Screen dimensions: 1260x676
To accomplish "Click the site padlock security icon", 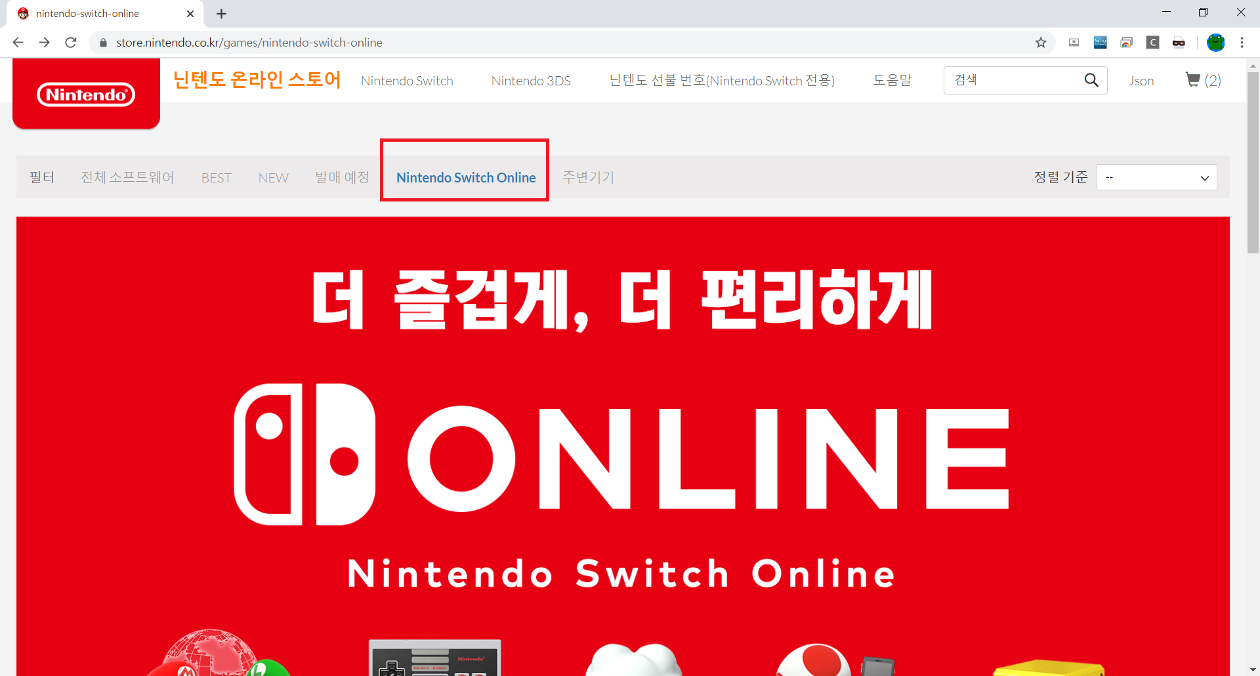I will point(103,43).
